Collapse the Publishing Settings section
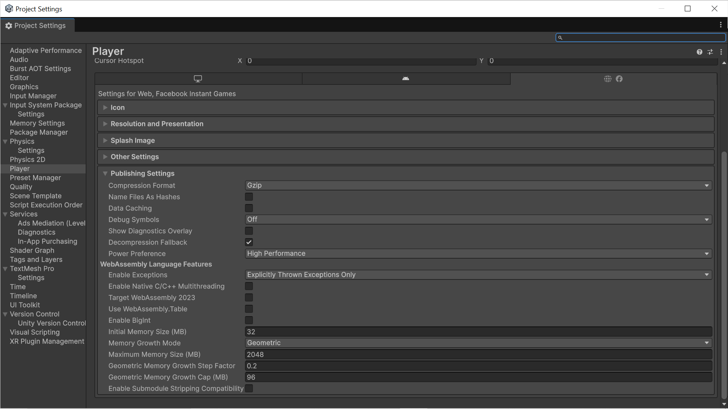This screenshot has height=409, width=728. coord(406,173)
